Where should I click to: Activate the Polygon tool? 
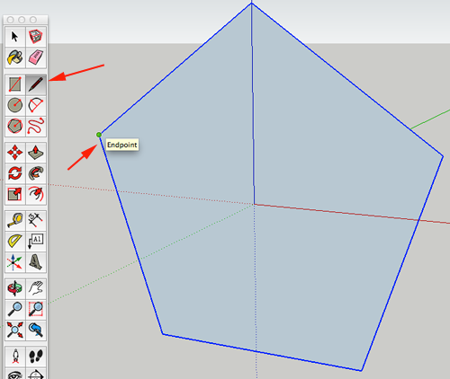[15, 126]
